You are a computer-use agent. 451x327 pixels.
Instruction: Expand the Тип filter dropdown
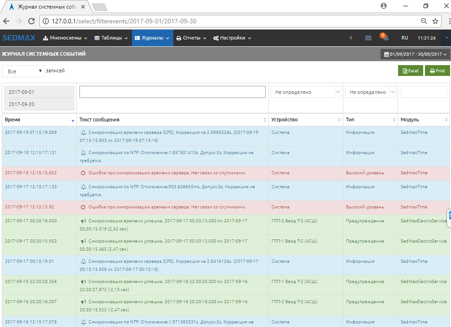tap(370, 92)
